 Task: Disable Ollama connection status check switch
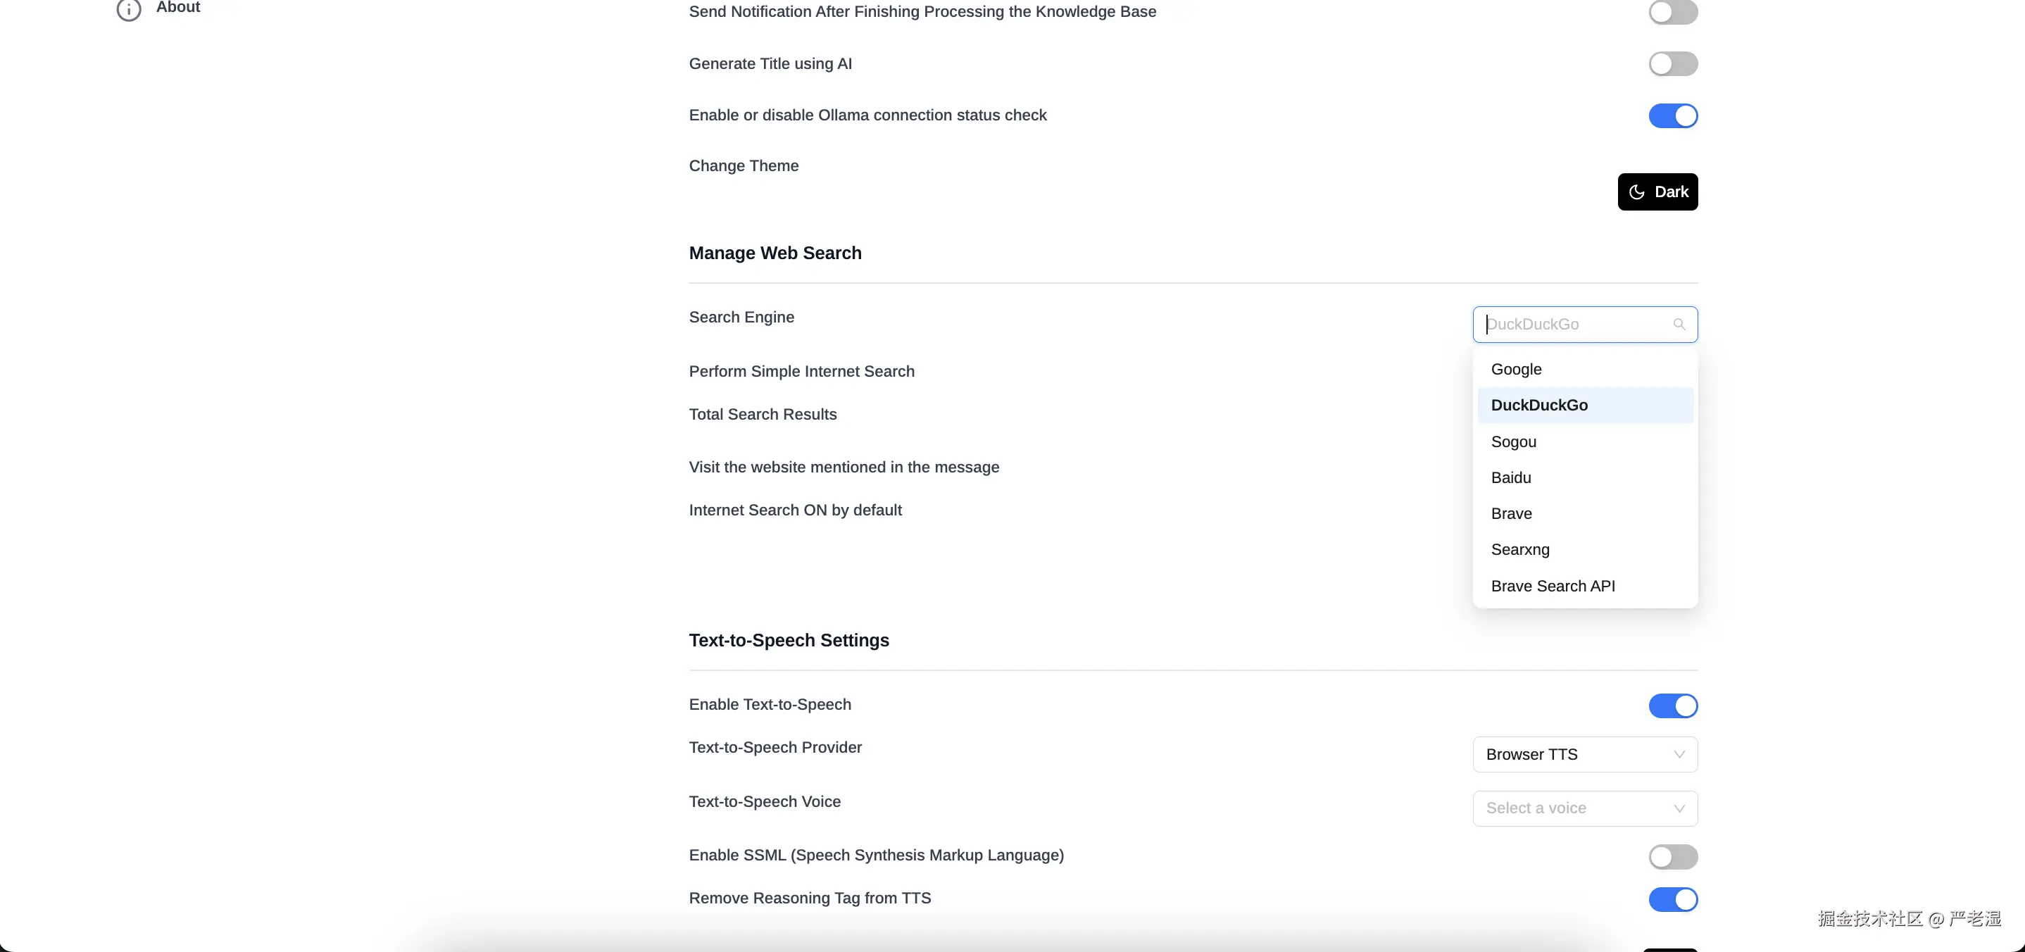[x=1673, y=115]
